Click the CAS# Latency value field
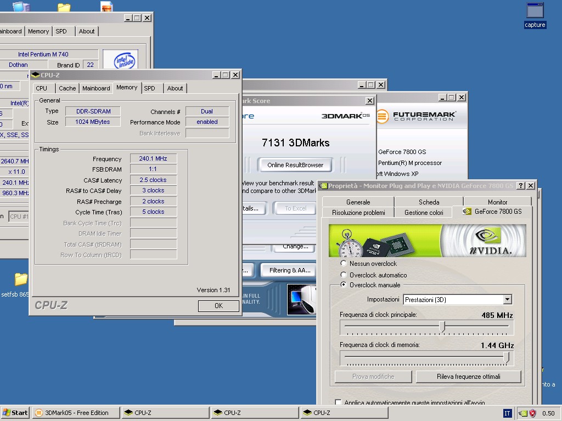The width and height of the screenshot is (562, 421). pos(153,180)
